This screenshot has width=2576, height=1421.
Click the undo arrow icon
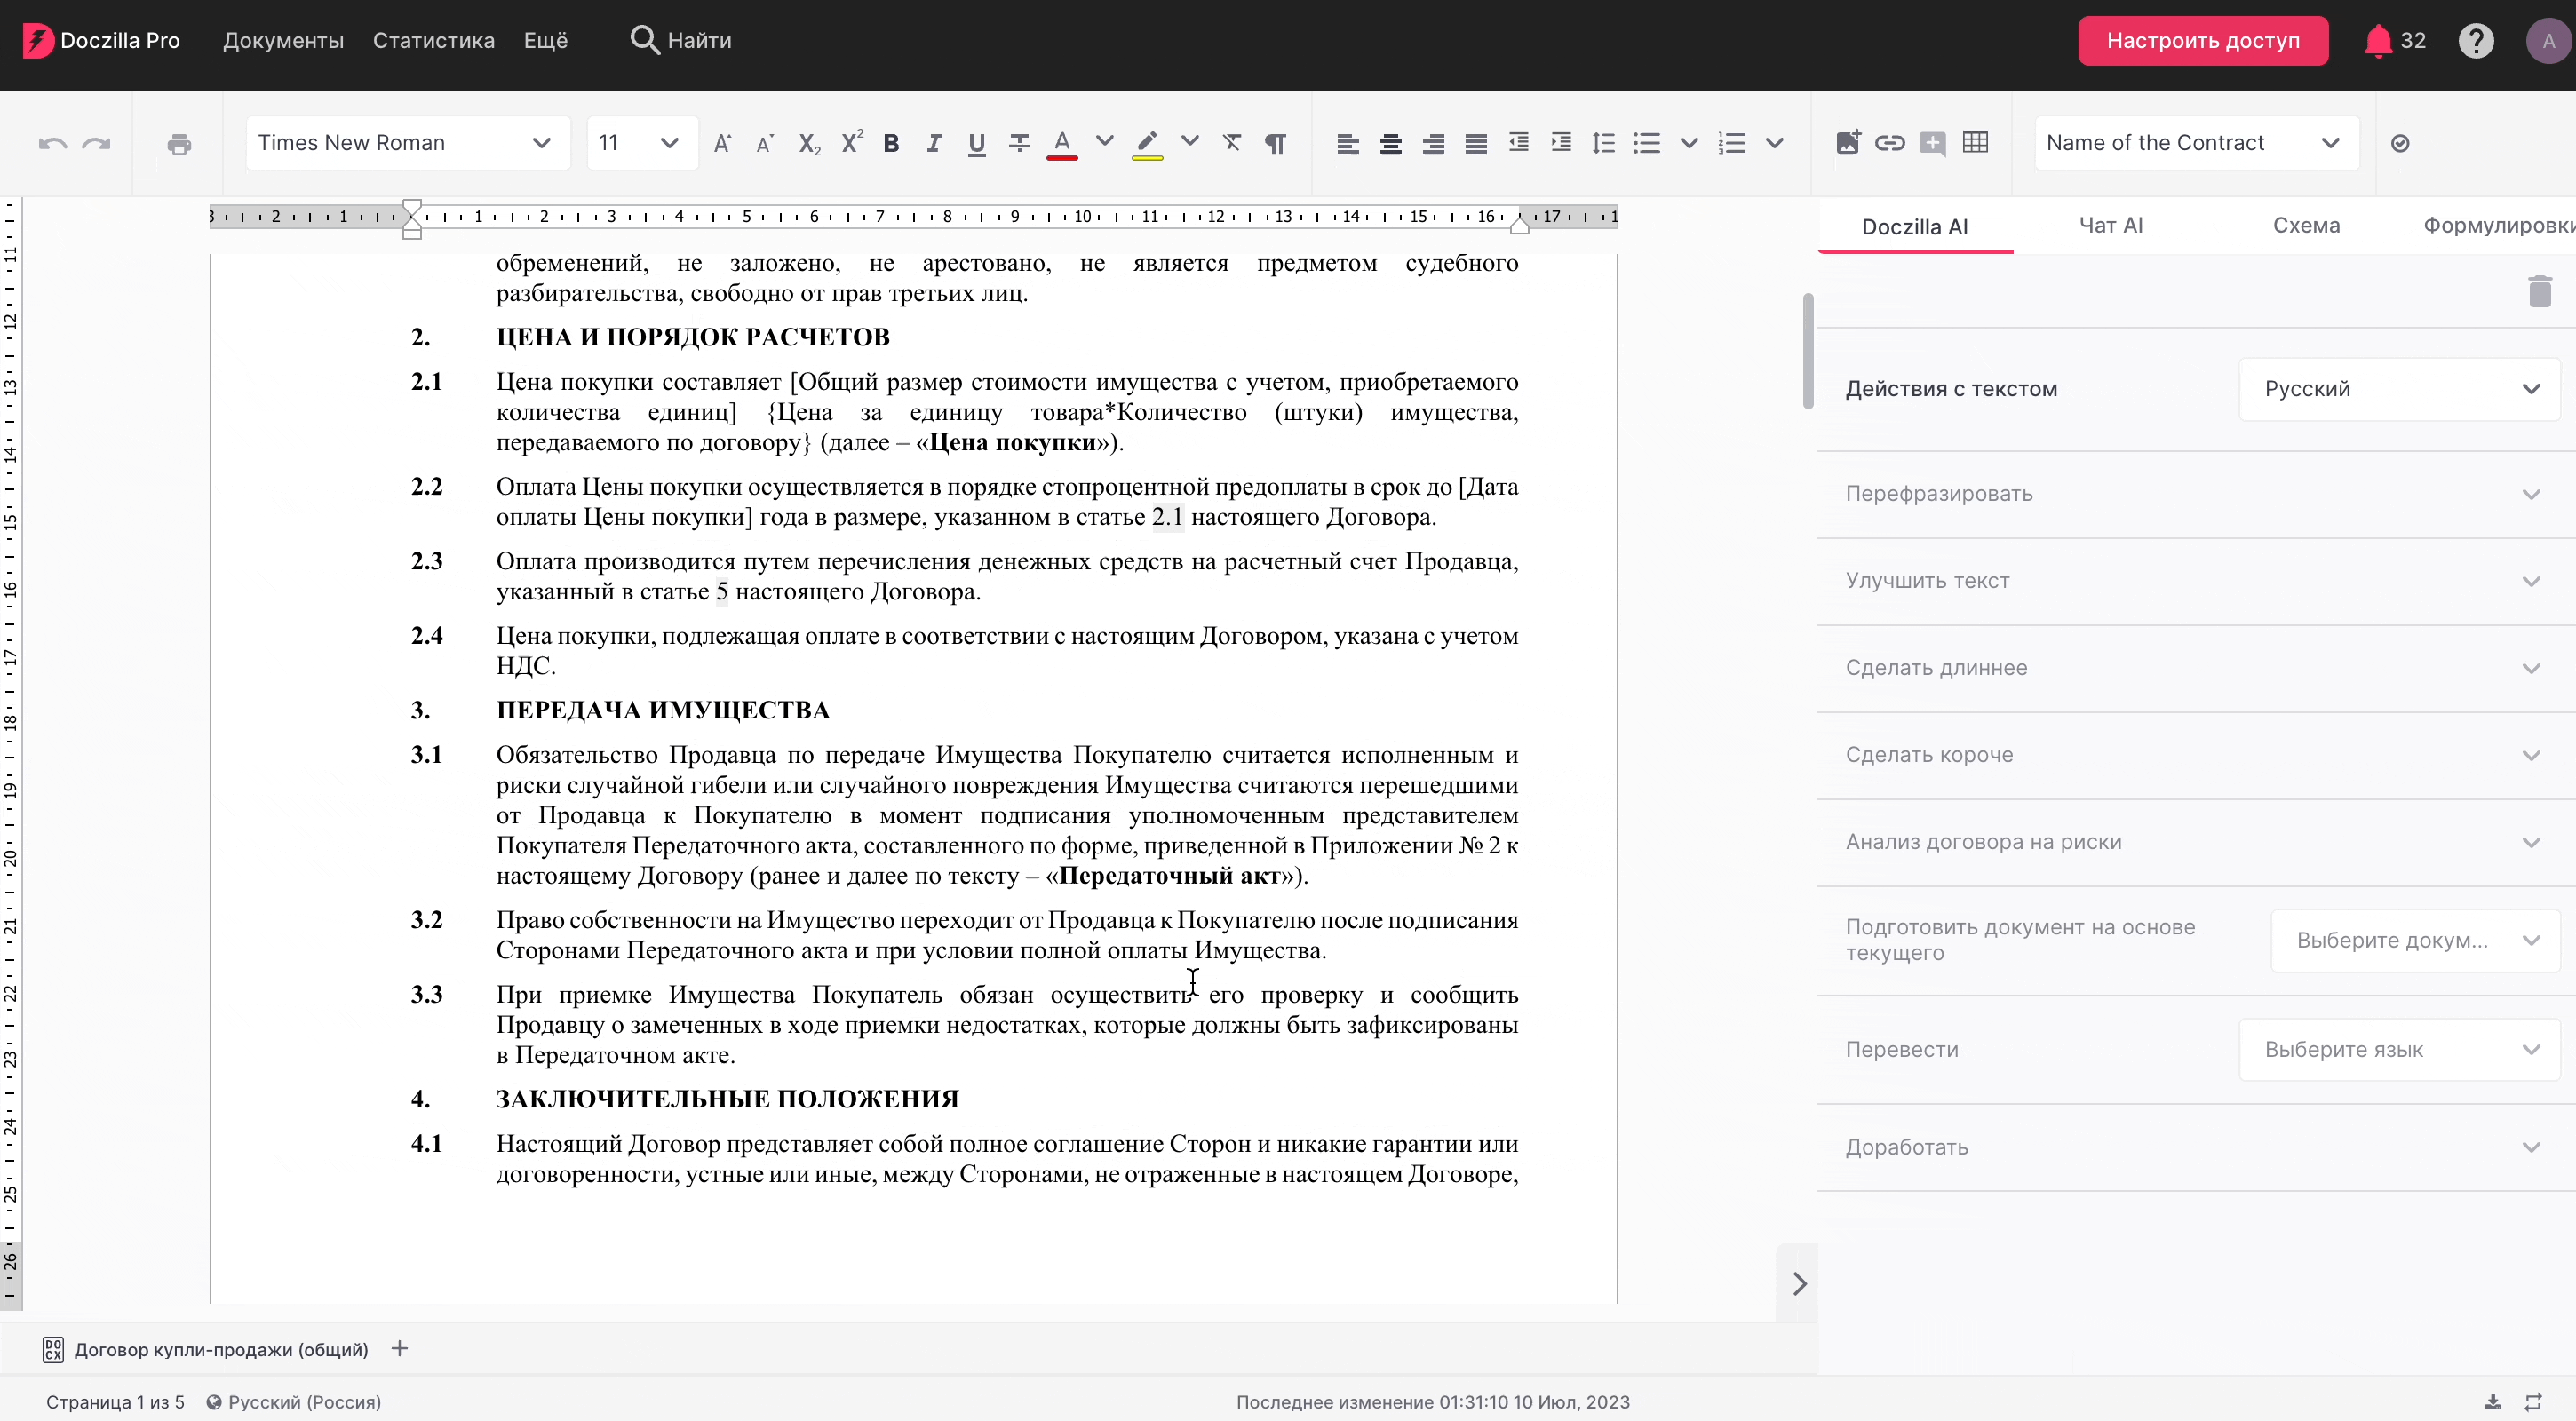point(53,144)
